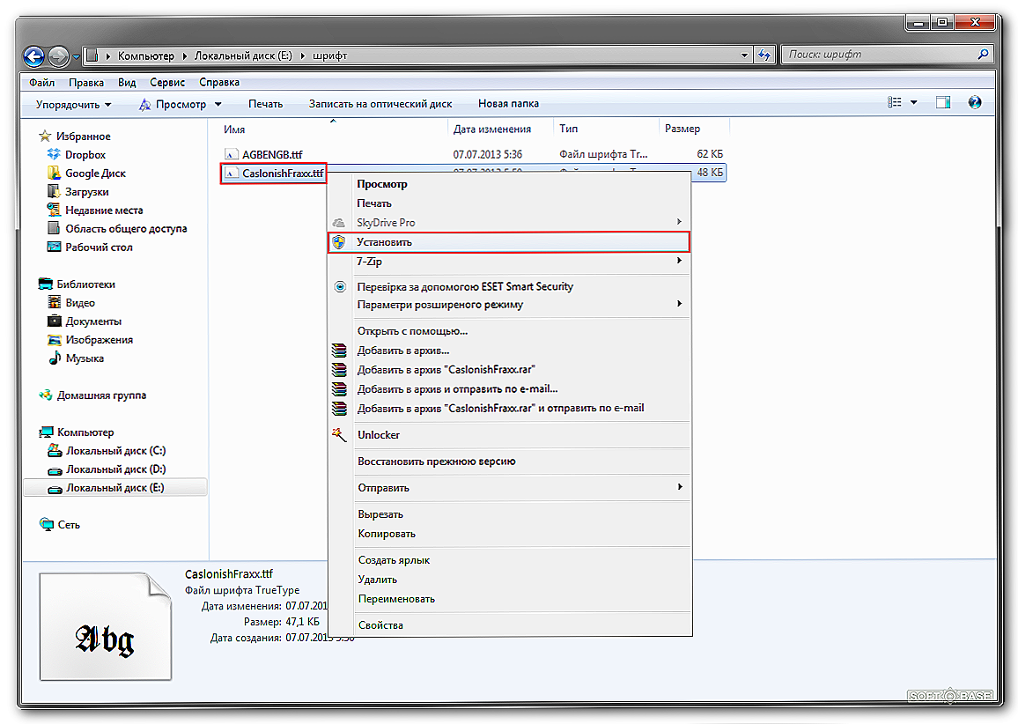Click the Unlocker wand icon
The height and width of the screenshot is (724, 1018).
[340, 434]
